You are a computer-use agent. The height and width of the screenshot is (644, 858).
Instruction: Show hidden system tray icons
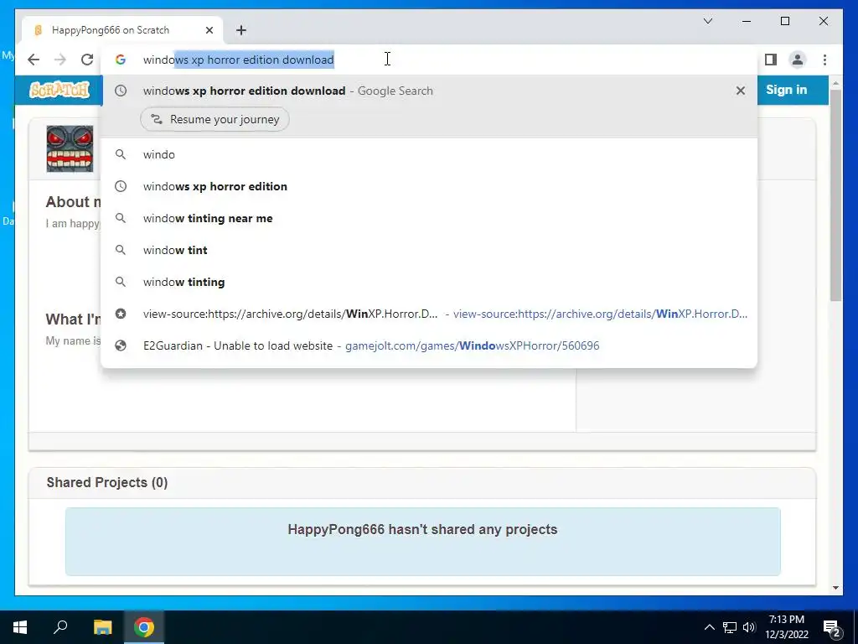[709, 627]
